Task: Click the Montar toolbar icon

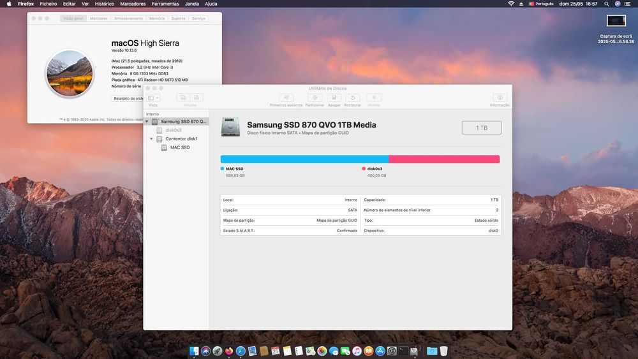Action: click(x=374, y=98)
